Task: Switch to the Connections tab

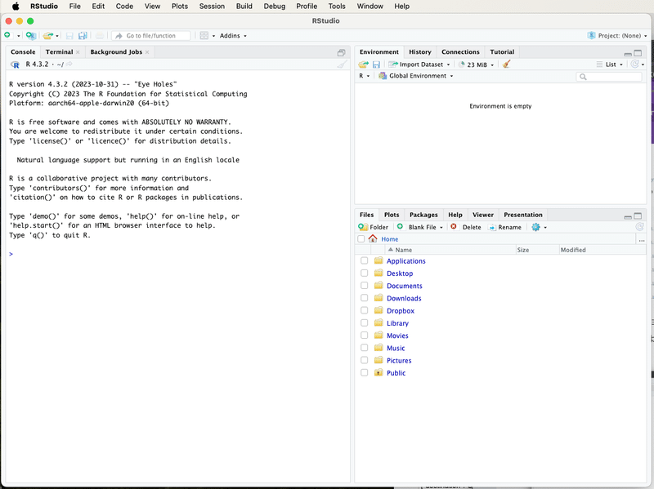Action: tap(460, 52)
